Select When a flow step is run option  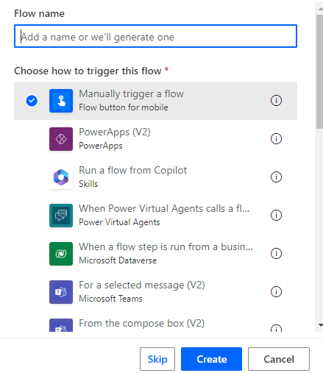(155, 254)
